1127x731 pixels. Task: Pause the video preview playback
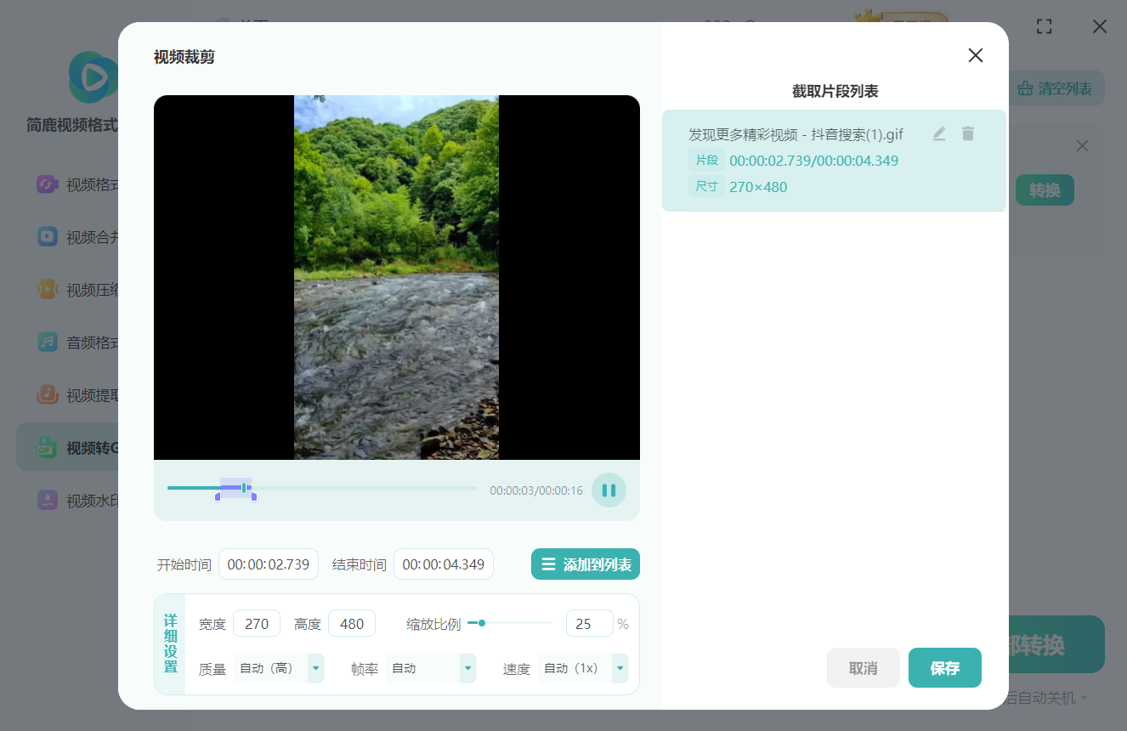(x=609, y=490)
